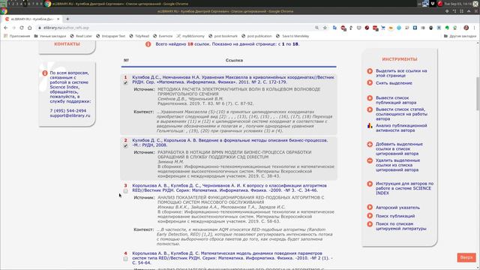This screenshot has height=270, width=480.
Task: Open the Приложения apps shortcut
Action: [16, 36]
